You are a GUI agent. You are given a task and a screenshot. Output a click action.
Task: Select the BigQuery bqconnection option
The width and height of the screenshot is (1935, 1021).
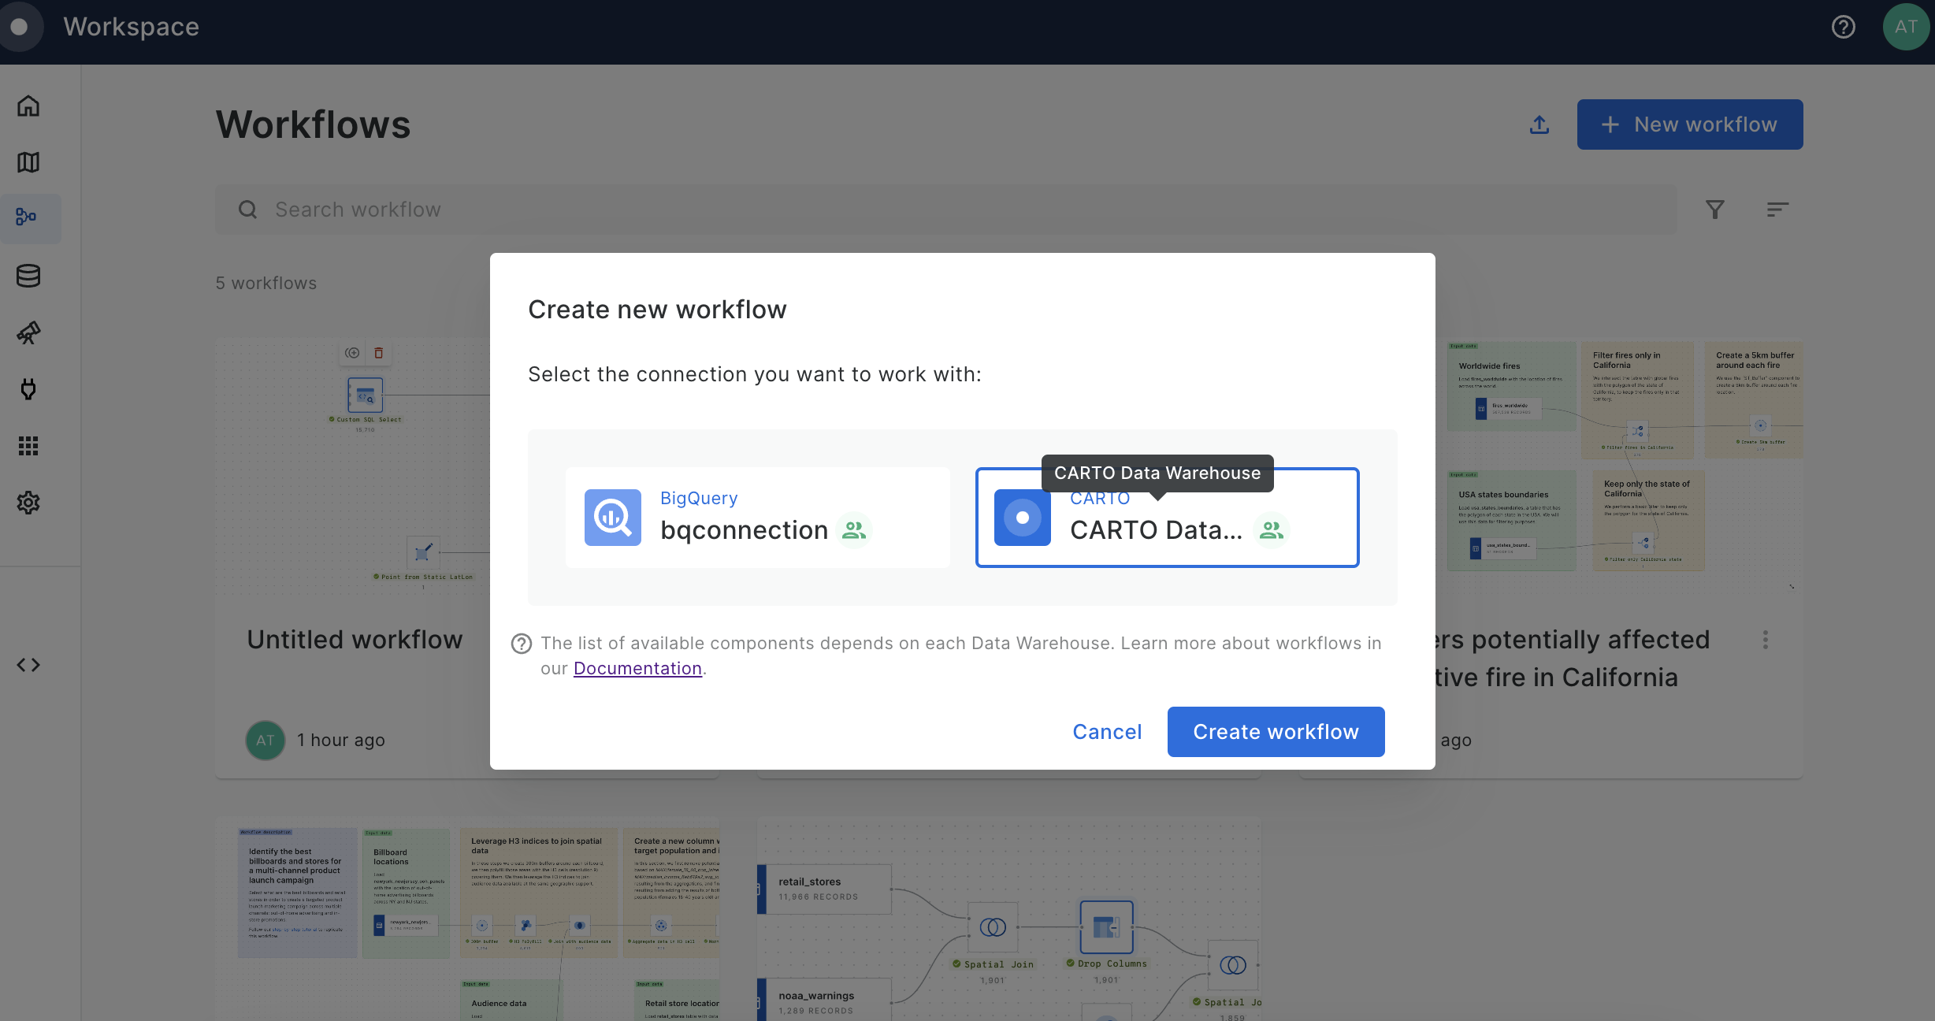(757, 518)
